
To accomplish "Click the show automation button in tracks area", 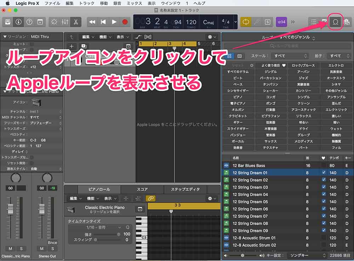I will pyautogui.click(x=138, y=37).
